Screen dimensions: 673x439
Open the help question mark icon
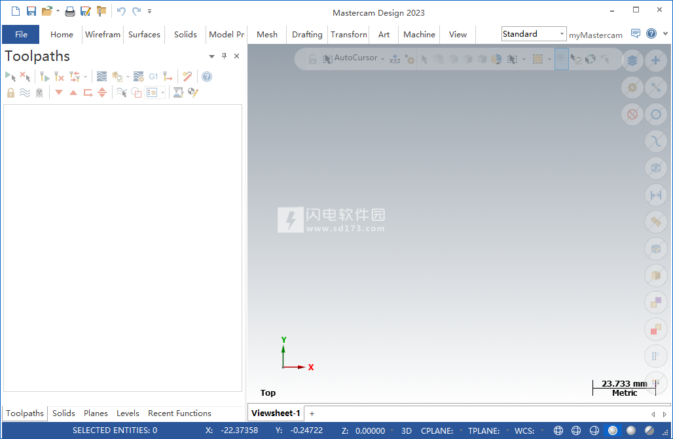pyautogui.click(x=651, y=33)
